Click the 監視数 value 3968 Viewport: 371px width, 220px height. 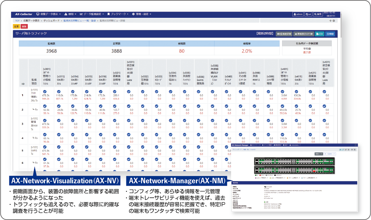point(51,51)
